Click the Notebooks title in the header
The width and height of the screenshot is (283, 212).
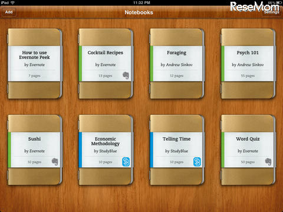139,12
